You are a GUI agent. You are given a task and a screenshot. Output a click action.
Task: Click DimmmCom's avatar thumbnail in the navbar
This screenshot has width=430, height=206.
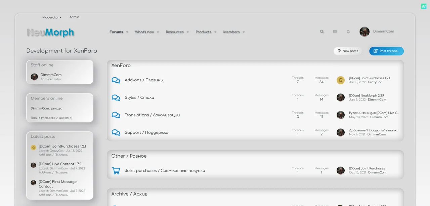(364, 31)
